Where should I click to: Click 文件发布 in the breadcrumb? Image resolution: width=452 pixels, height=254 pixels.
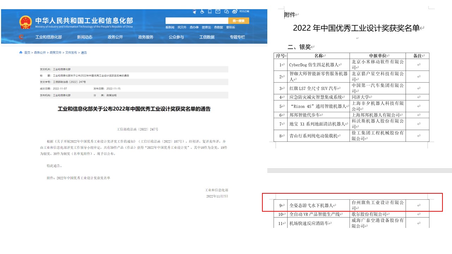(x=71, y=53)
